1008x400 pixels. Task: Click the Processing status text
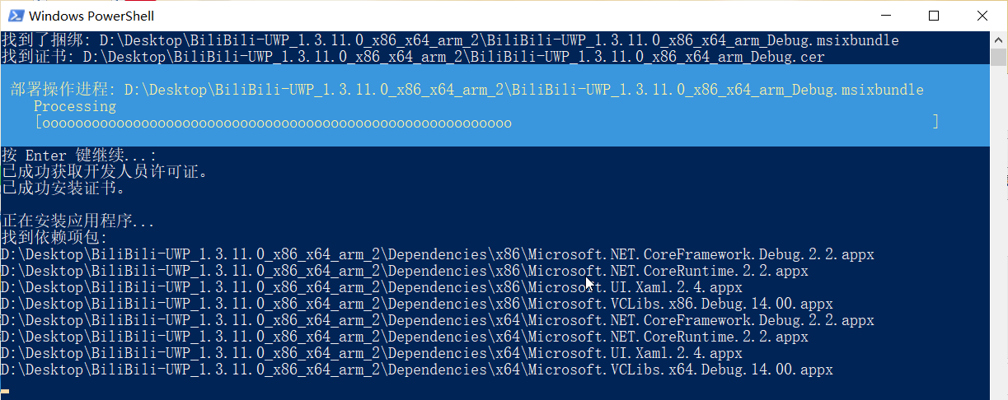75,106
